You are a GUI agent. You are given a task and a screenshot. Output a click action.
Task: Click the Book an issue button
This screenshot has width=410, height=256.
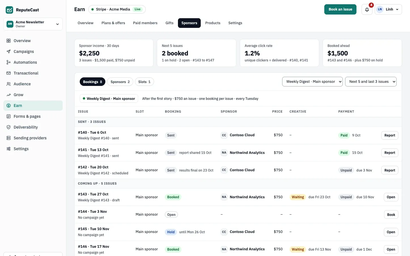[x=340, y=9]
